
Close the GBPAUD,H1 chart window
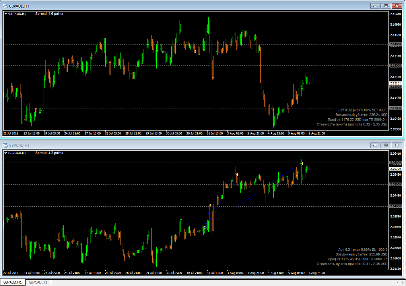pyautogui.click(x=397, y=6)
